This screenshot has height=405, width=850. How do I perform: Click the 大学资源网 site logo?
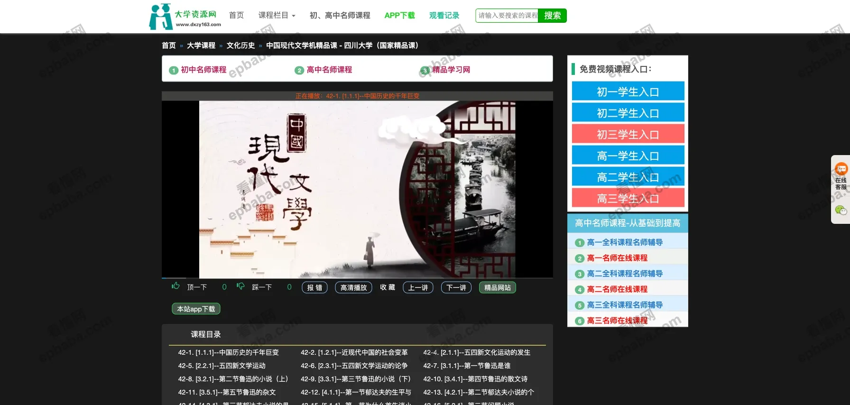(x=185, y=17)
